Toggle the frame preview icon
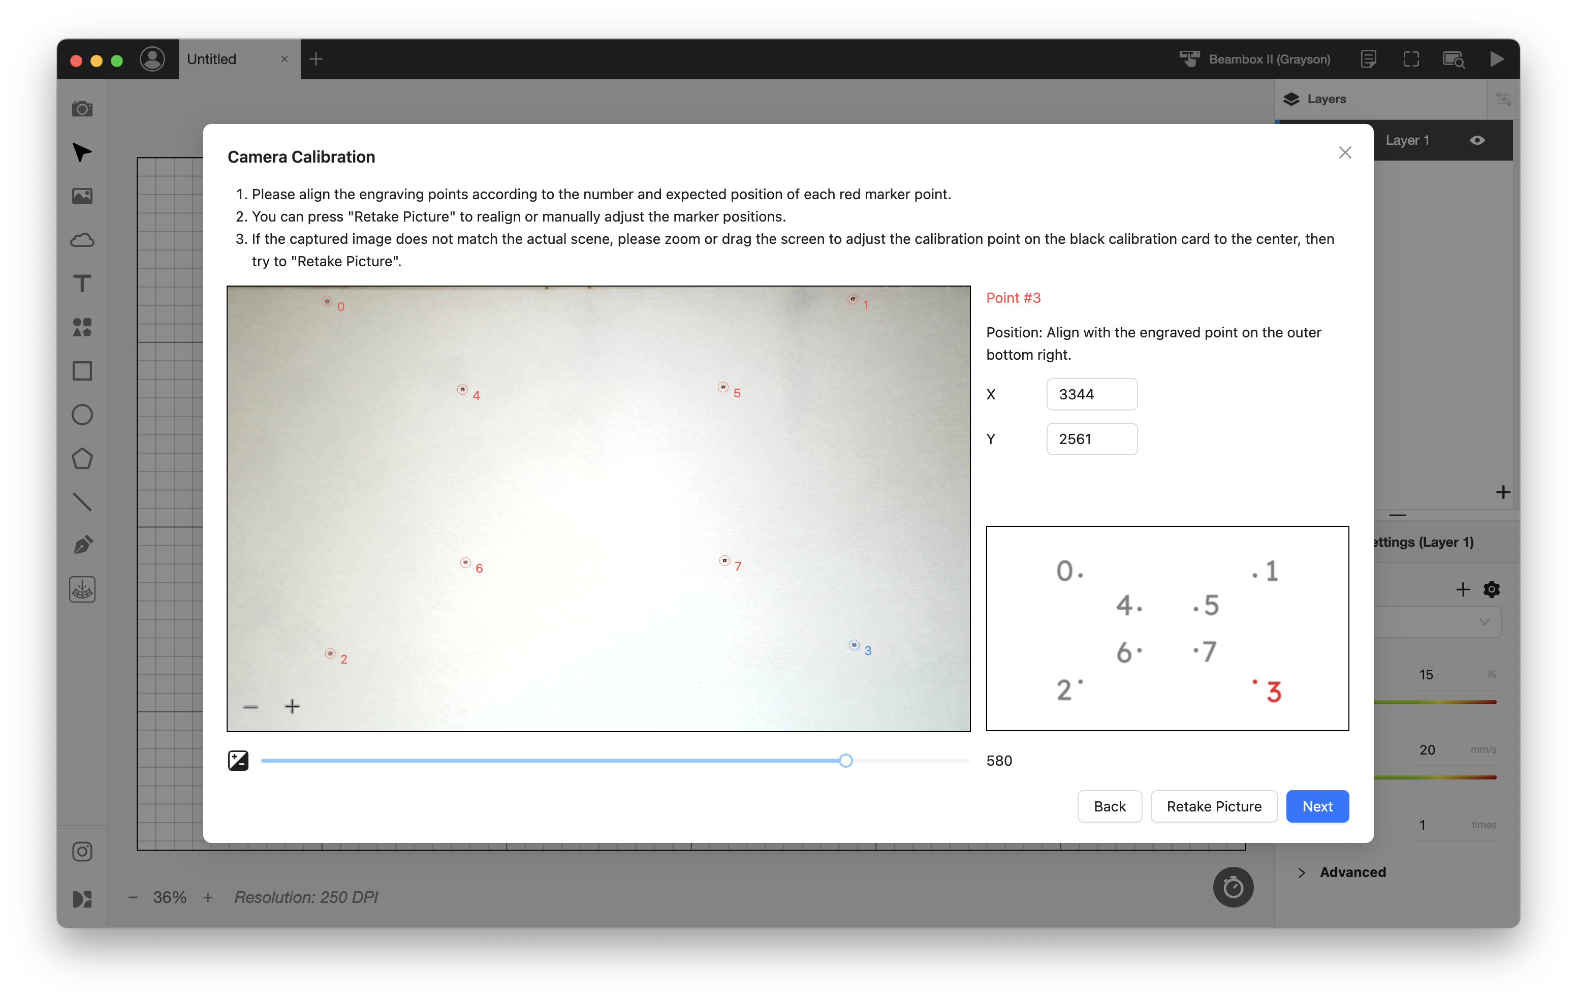This screenshot has width=1577, height=1003. tap(1411, 59)
